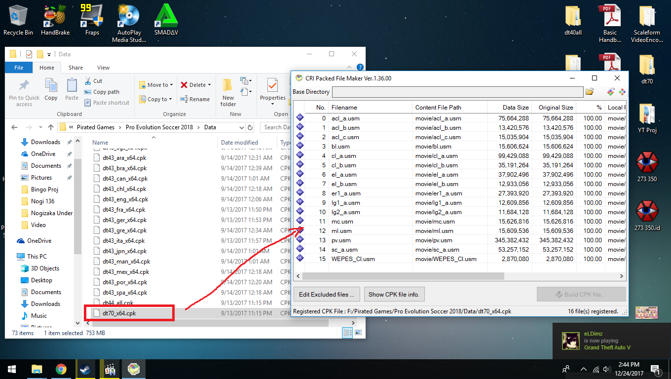The width and height of the screenshot is (671, 379).
Task: Click Pin to Quick access icon
Action: click(24, 92)
